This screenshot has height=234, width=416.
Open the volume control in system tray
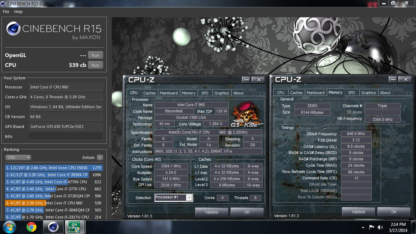point(380,227)
